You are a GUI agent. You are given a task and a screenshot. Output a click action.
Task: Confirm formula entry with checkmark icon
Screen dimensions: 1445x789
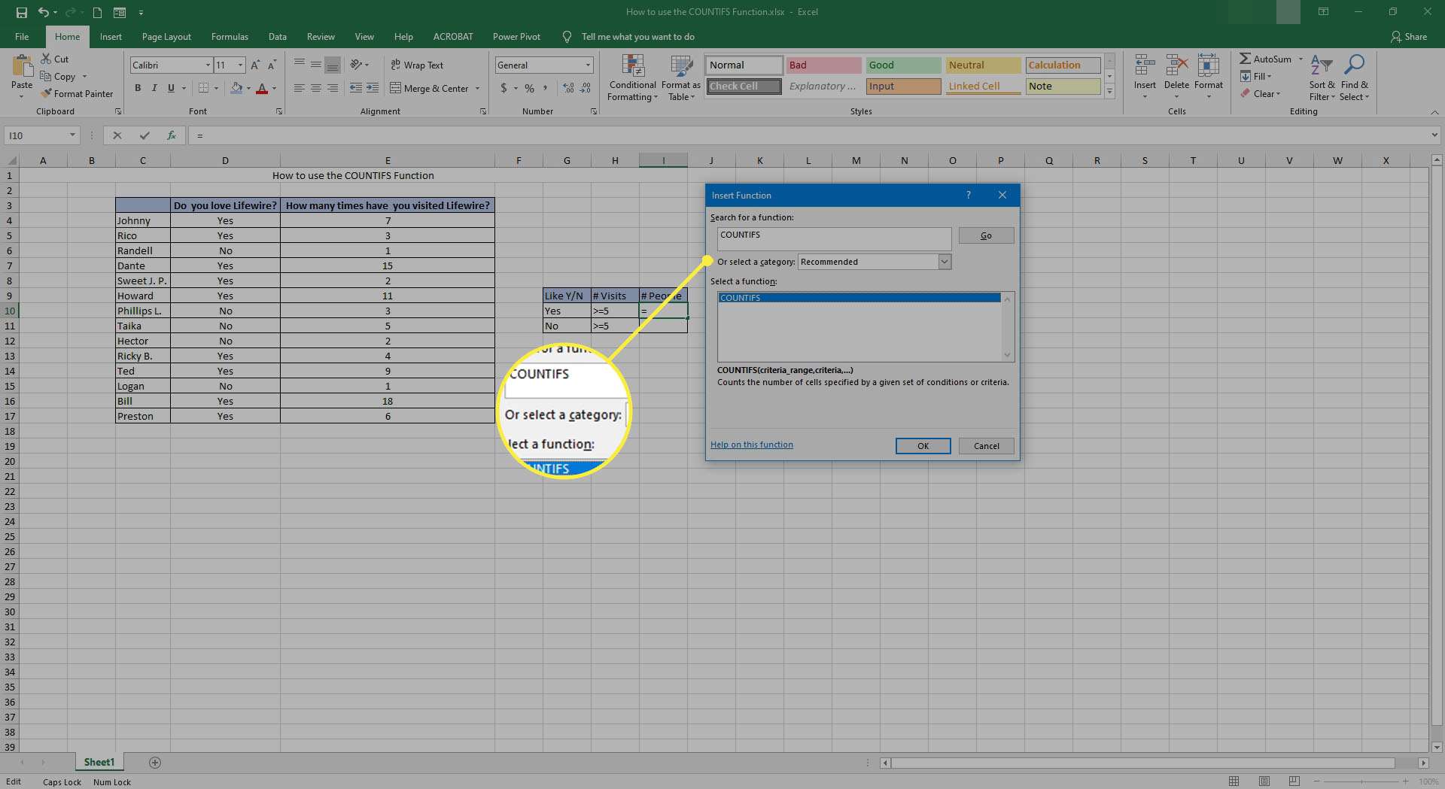point(144,135)
